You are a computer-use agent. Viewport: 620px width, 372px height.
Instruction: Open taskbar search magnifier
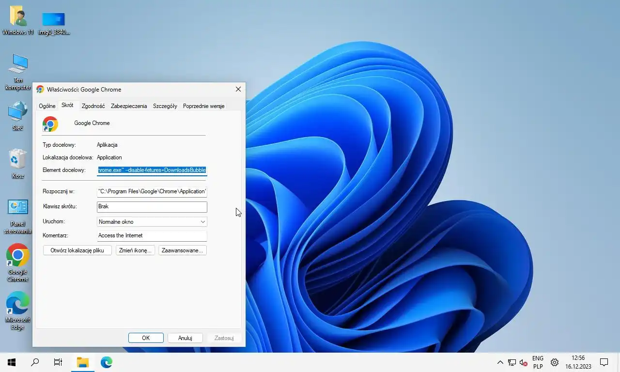click(x=35, y=362)
